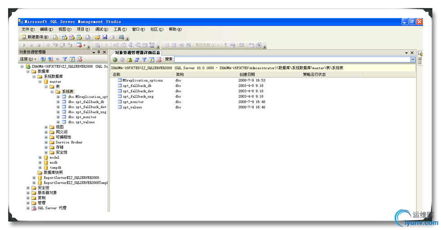Image resolution: width=441 pixels, height=230 pixels.
Task: Sort by the 创建日期 column header
Action: pyautogui.click(x=268, y=75)
